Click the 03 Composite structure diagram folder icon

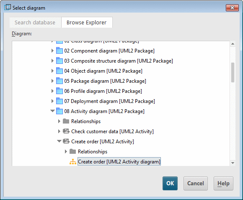click(59, 61)
